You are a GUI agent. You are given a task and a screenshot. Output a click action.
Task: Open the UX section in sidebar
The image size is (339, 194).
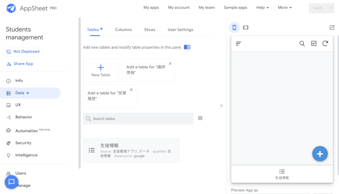pyautogui.click(x=18, y=105)
